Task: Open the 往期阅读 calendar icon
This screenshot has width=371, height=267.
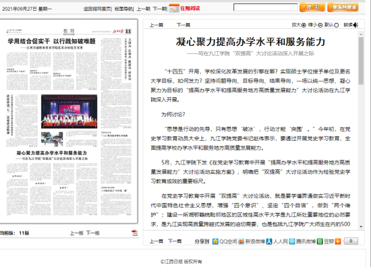Action: (x=174, y=8)
